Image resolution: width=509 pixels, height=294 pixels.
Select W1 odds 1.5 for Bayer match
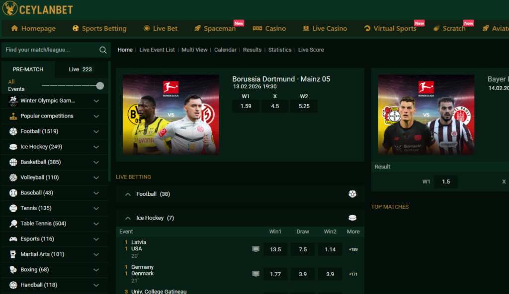[446, 181]
